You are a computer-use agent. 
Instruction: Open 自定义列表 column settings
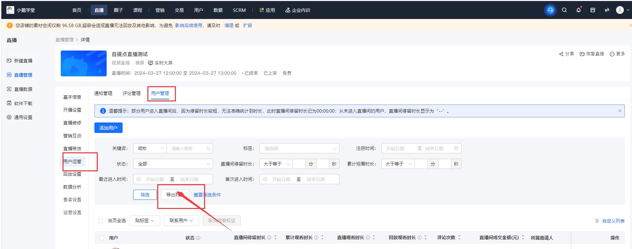click(610, 221)
